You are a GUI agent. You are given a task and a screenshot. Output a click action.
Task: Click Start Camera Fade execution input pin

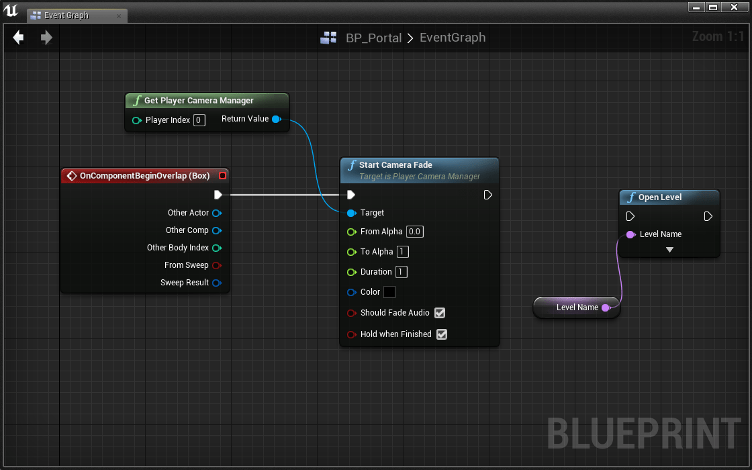click(x=351, y=195)
